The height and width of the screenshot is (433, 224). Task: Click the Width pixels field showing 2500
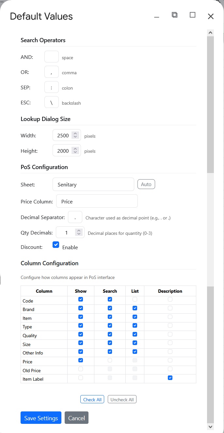pyautogui.click(x=67, y=135)
